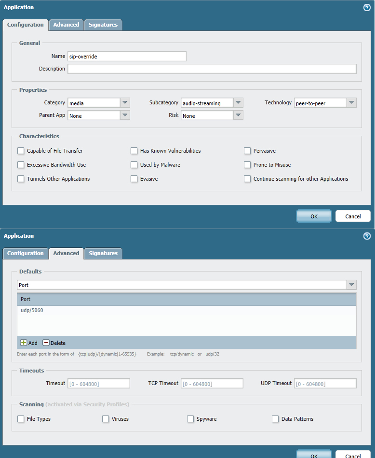Check the Used by Malware option

134,165
